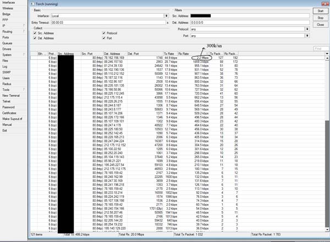Select Exit in the sidebar
330x242 pixels.
4,130
